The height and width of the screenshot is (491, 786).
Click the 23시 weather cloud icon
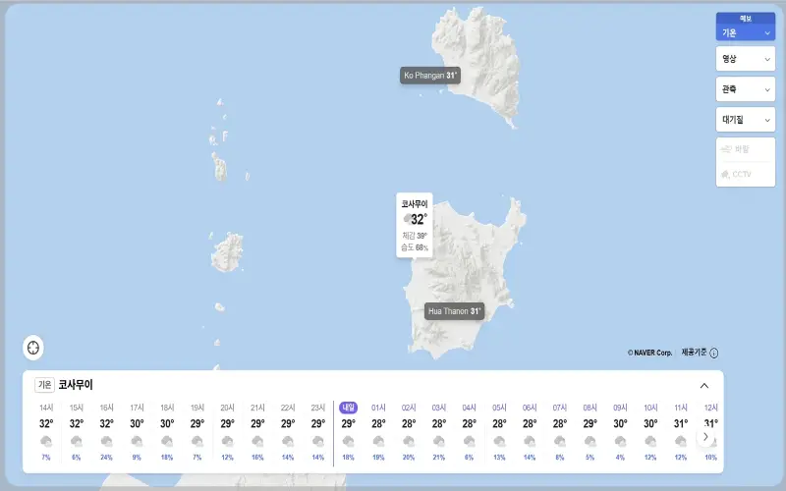317,441
